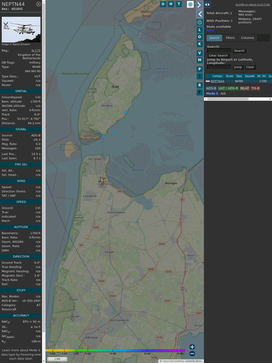This screenshot has height=363, width=272.
Task: Toggle the R map button
Action: 199,85
